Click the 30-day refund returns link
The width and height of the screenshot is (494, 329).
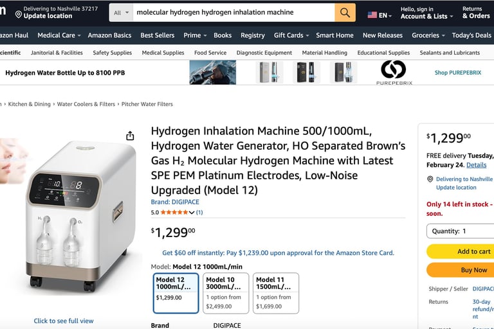pyautogui.click(x=483, y=309)
